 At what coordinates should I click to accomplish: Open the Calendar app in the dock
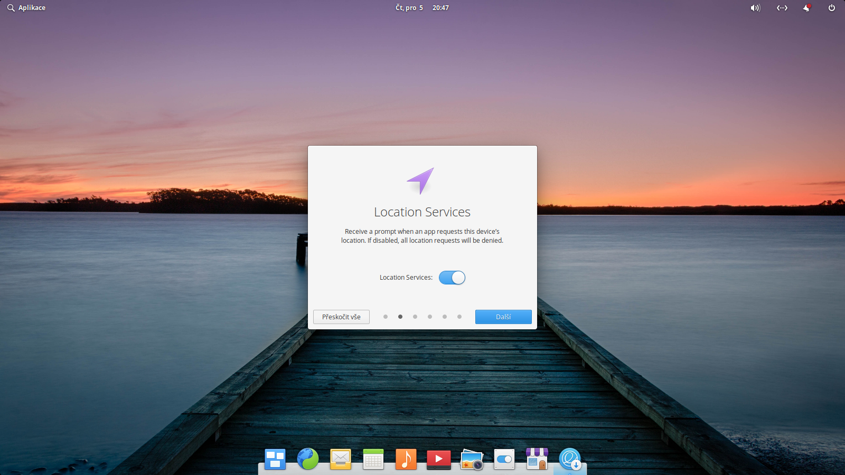tap(373, 460)
